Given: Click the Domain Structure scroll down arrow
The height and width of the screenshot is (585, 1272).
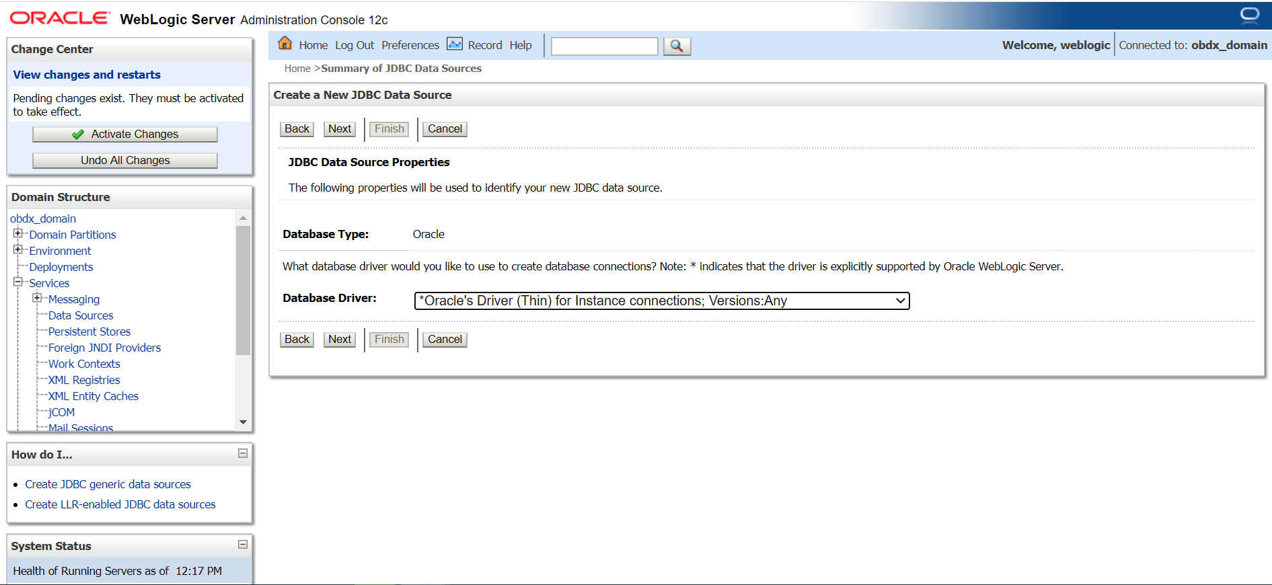Looking at the screenshot, I should [x=243, y=422].
